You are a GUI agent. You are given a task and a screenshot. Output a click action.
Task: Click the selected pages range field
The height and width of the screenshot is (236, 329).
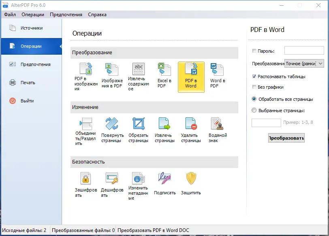[x=266, y=123]
